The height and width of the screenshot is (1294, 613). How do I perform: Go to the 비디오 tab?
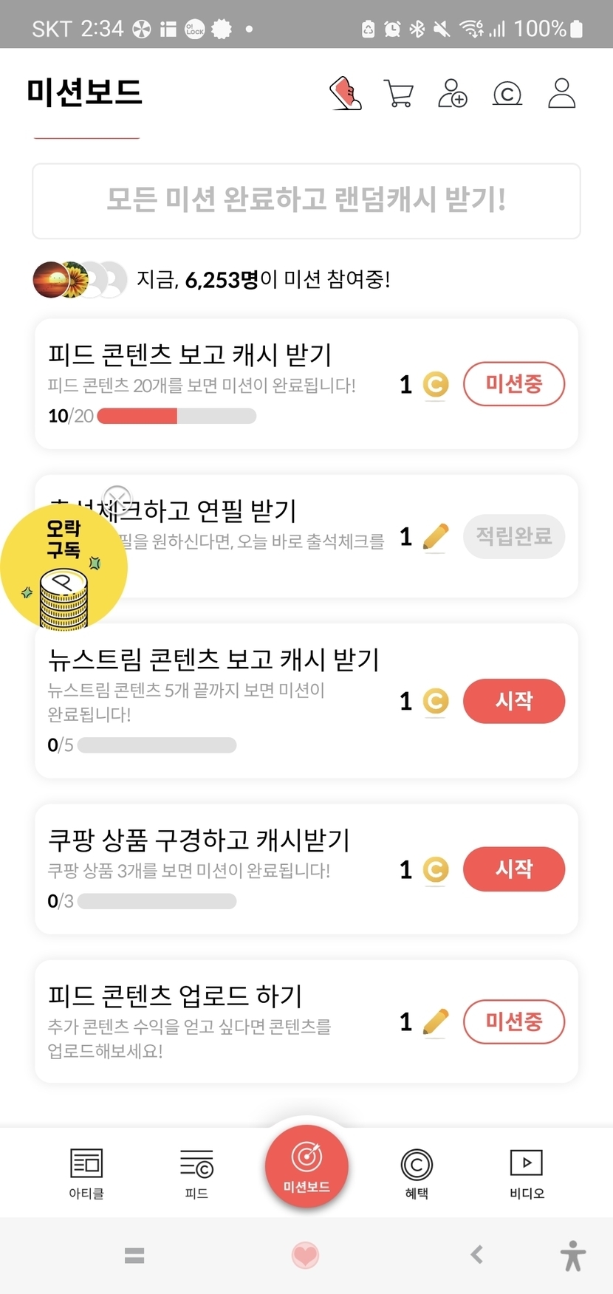click(527, 1172)
